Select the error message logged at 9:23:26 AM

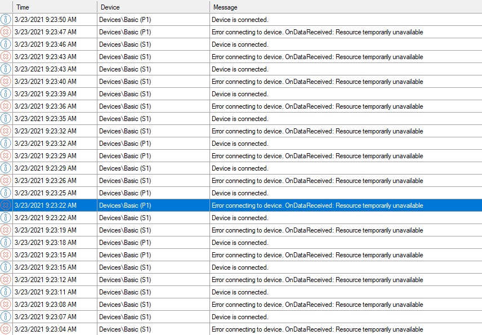point(317,181)
